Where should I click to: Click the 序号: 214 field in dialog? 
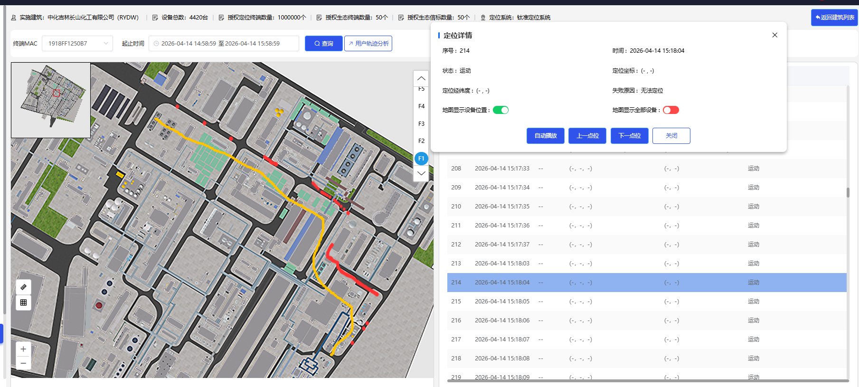pyautogui.click(x=456, y=51)
